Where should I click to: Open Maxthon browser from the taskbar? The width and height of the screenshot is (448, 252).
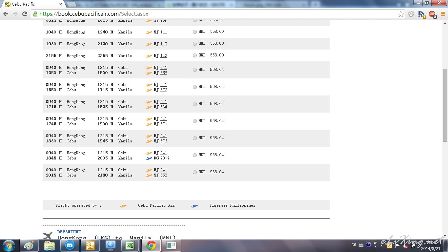[x=70, y=245]
